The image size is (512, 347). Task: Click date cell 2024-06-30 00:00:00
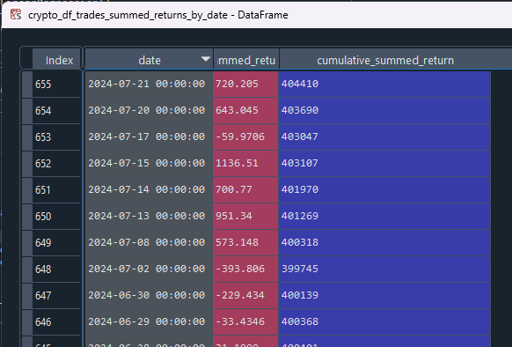coord(149,296)
